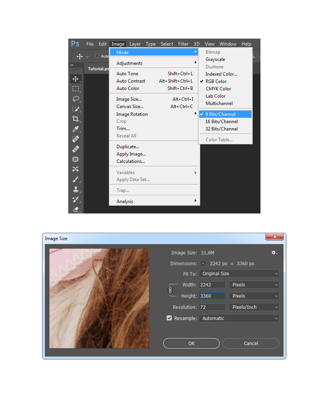This screenshot has width=328, height=398.
Task: Open the Dimensions unit dropdown arrow
Action: pyautogui.click(x=203, y=264)
